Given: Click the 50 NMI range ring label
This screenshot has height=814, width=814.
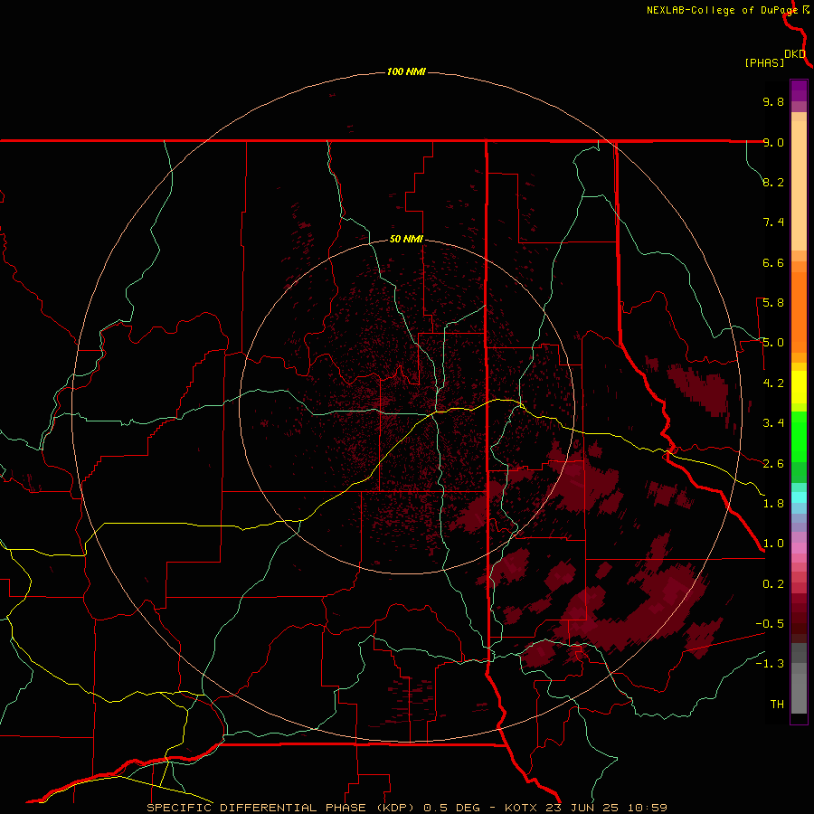Looking at the screenshot, I should (406, 239).
